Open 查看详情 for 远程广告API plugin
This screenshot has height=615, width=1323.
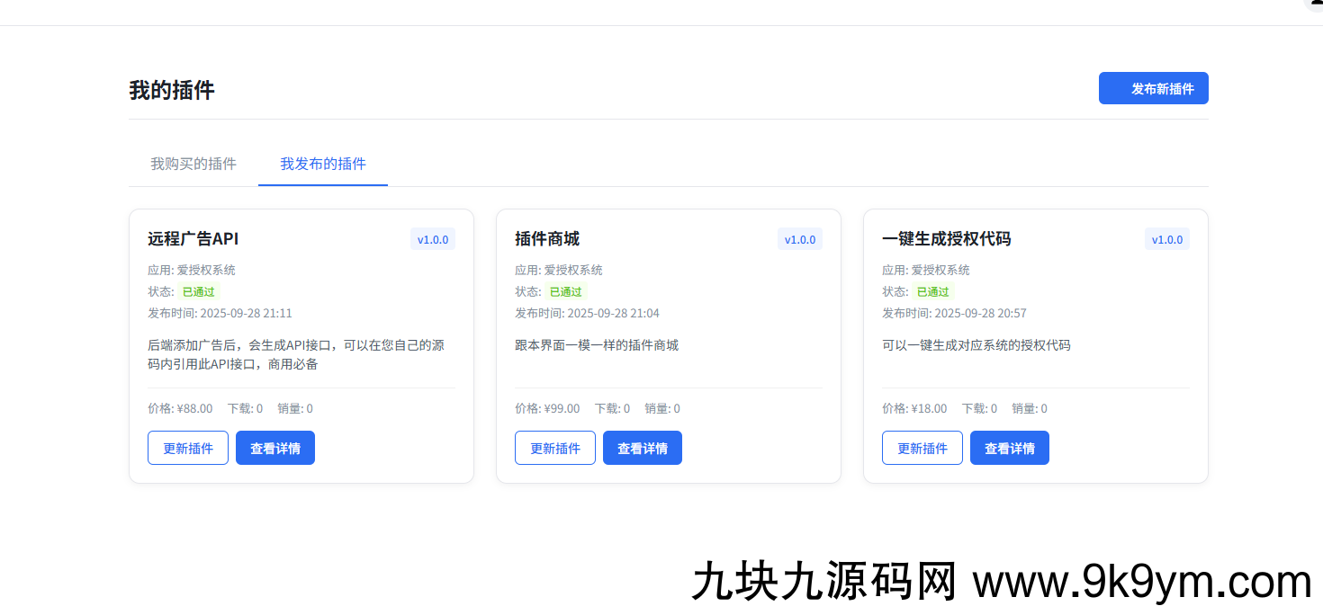pyautogui.click(x=274, y=448)
